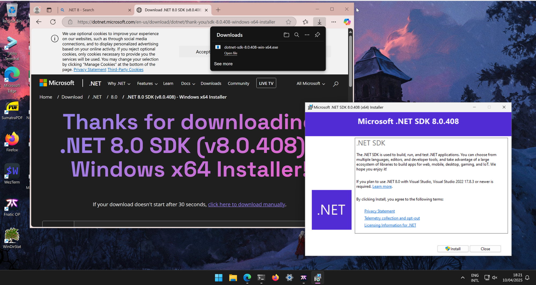Click Install in the .NET SDK installer

pos(453,249)
